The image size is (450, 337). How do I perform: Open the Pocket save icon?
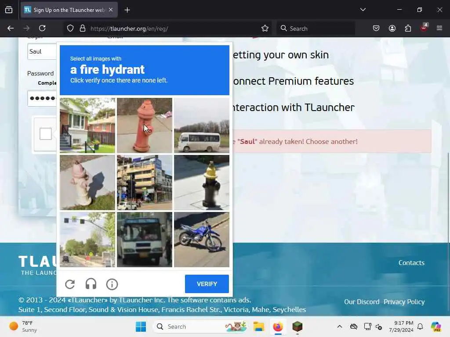pos(376,28)
